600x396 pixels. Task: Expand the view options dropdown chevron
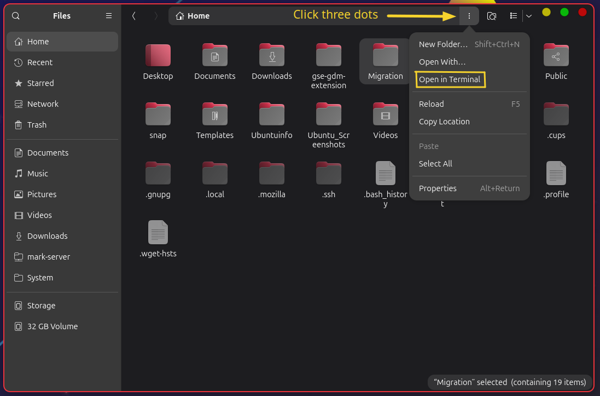coord(528,16)
